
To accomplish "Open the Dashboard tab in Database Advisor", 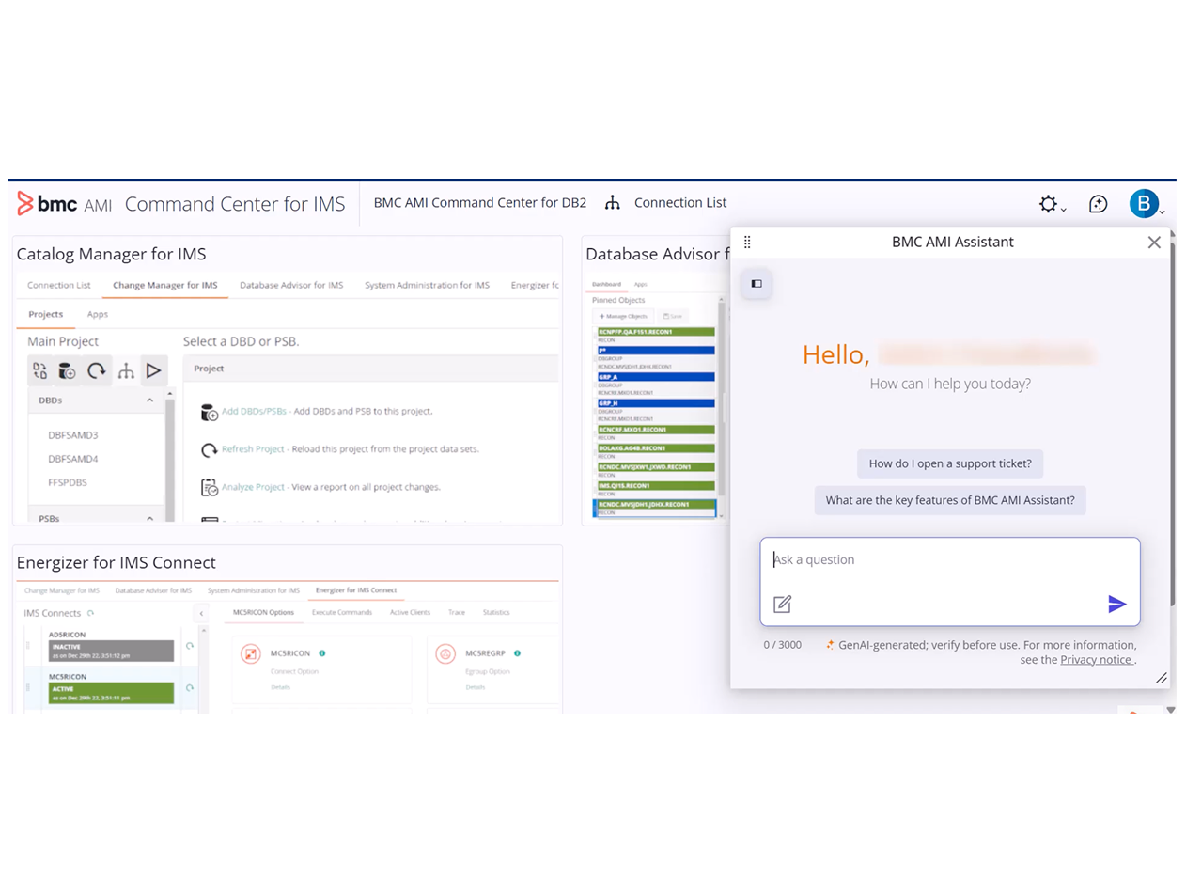I will pyautogui.click(x=607, y=284).
